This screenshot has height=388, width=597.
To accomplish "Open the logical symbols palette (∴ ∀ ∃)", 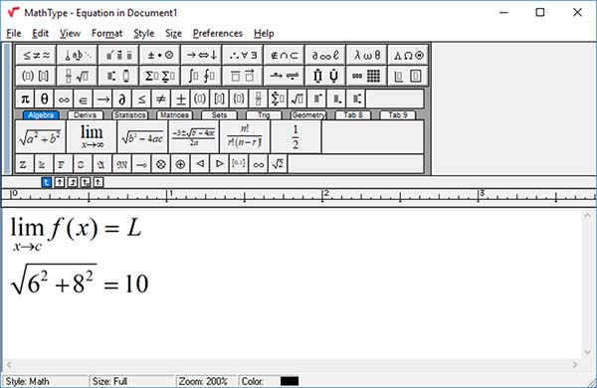I will click(x=243, y=55).
